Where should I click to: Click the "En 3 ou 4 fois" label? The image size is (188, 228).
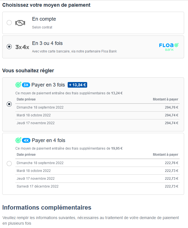(x=47, y=43)
